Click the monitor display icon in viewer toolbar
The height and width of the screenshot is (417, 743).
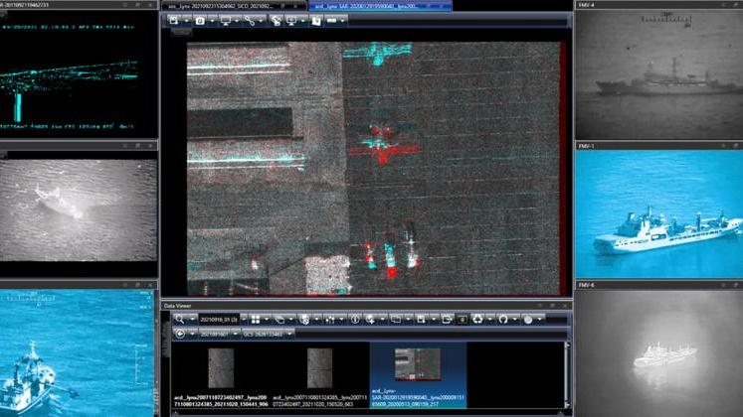(226, 21)
